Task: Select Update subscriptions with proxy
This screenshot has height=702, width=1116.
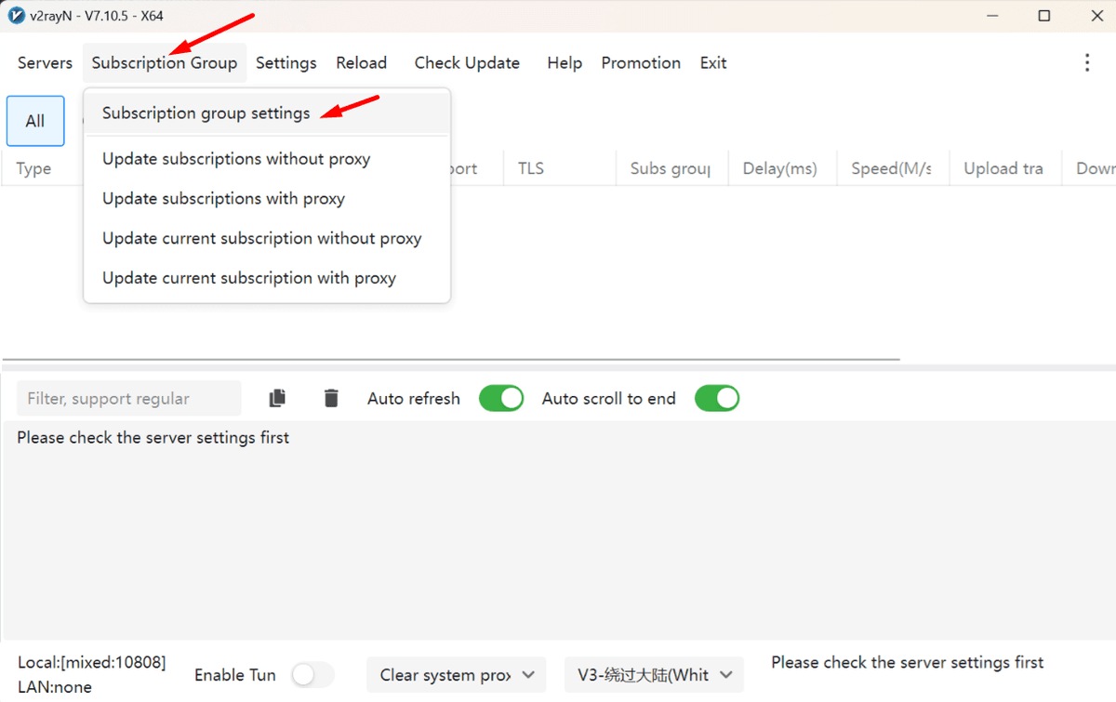Action: [267, 198]
